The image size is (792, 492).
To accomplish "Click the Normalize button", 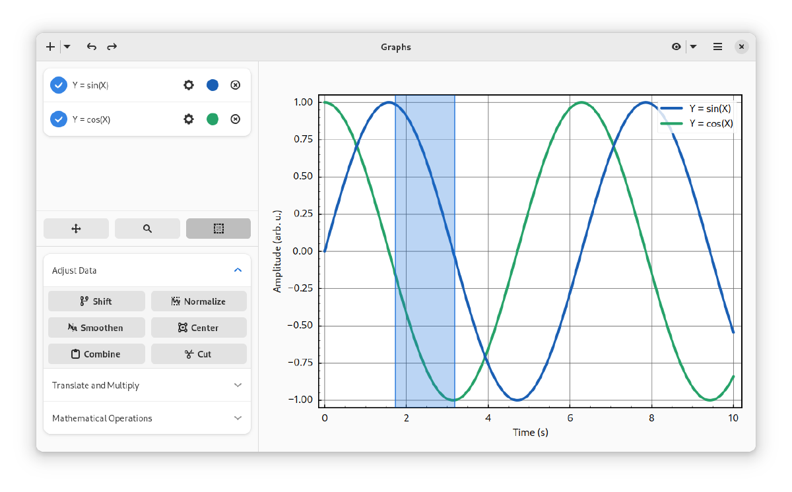I will click(199, 301).
